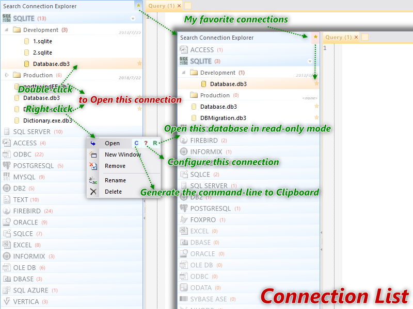Click the R read-only button in context menu

[155, 143]
